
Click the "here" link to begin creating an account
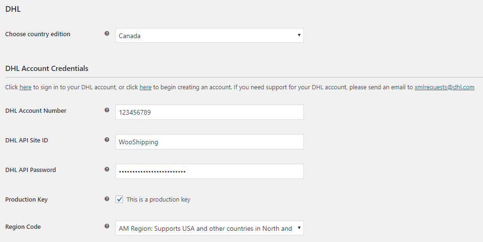tap(145, 87)
